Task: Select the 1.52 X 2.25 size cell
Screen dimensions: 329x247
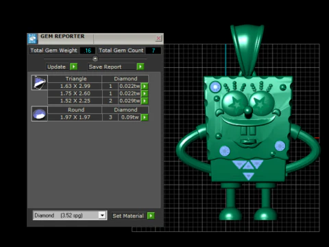Action: [x=75, y=101]
